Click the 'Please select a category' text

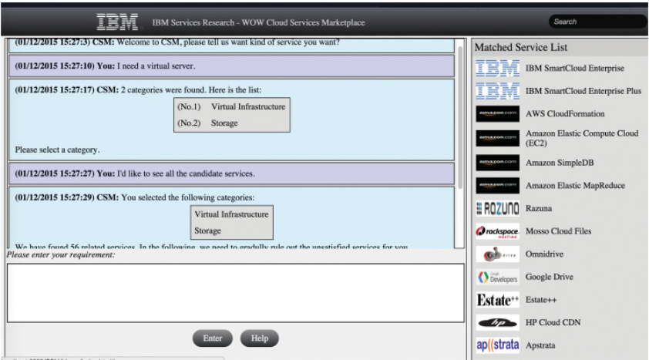pyautogui.click(x=57, y=150)
